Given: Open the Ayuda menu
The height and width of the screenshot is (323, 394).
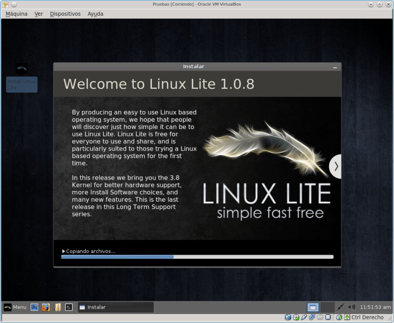Looking at the screenshot, I should click(x=95, y=14).
